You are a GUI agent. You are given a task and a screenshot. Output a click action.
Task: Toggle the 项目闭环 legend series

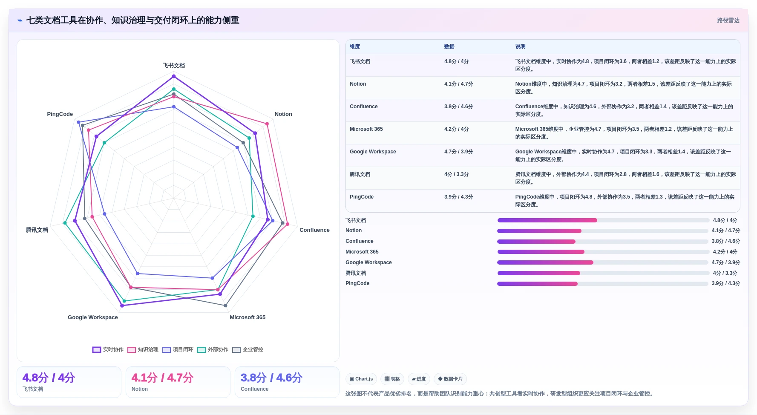pos(178,349)
